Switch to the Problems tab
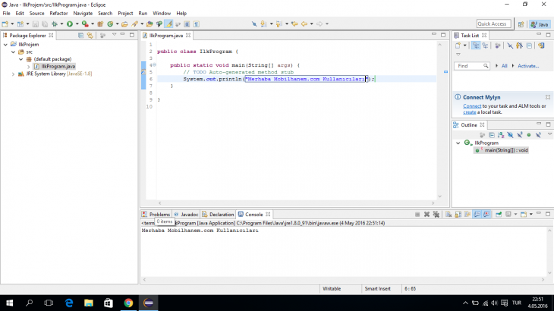This screenshot has height=311, width=554. pyautogui.click(x=156, y=214)
